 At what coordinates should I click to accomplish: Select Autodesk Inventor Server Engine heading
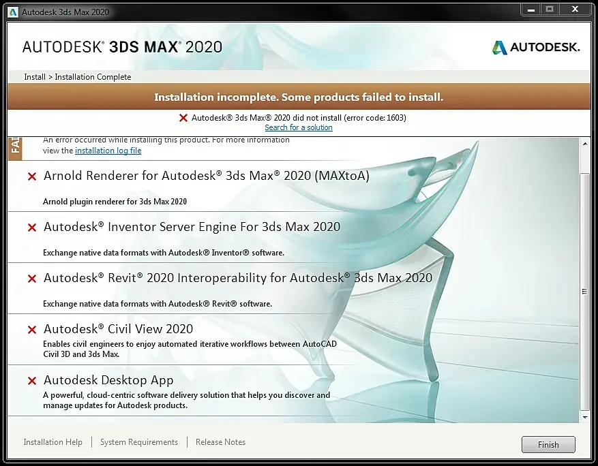192,227
